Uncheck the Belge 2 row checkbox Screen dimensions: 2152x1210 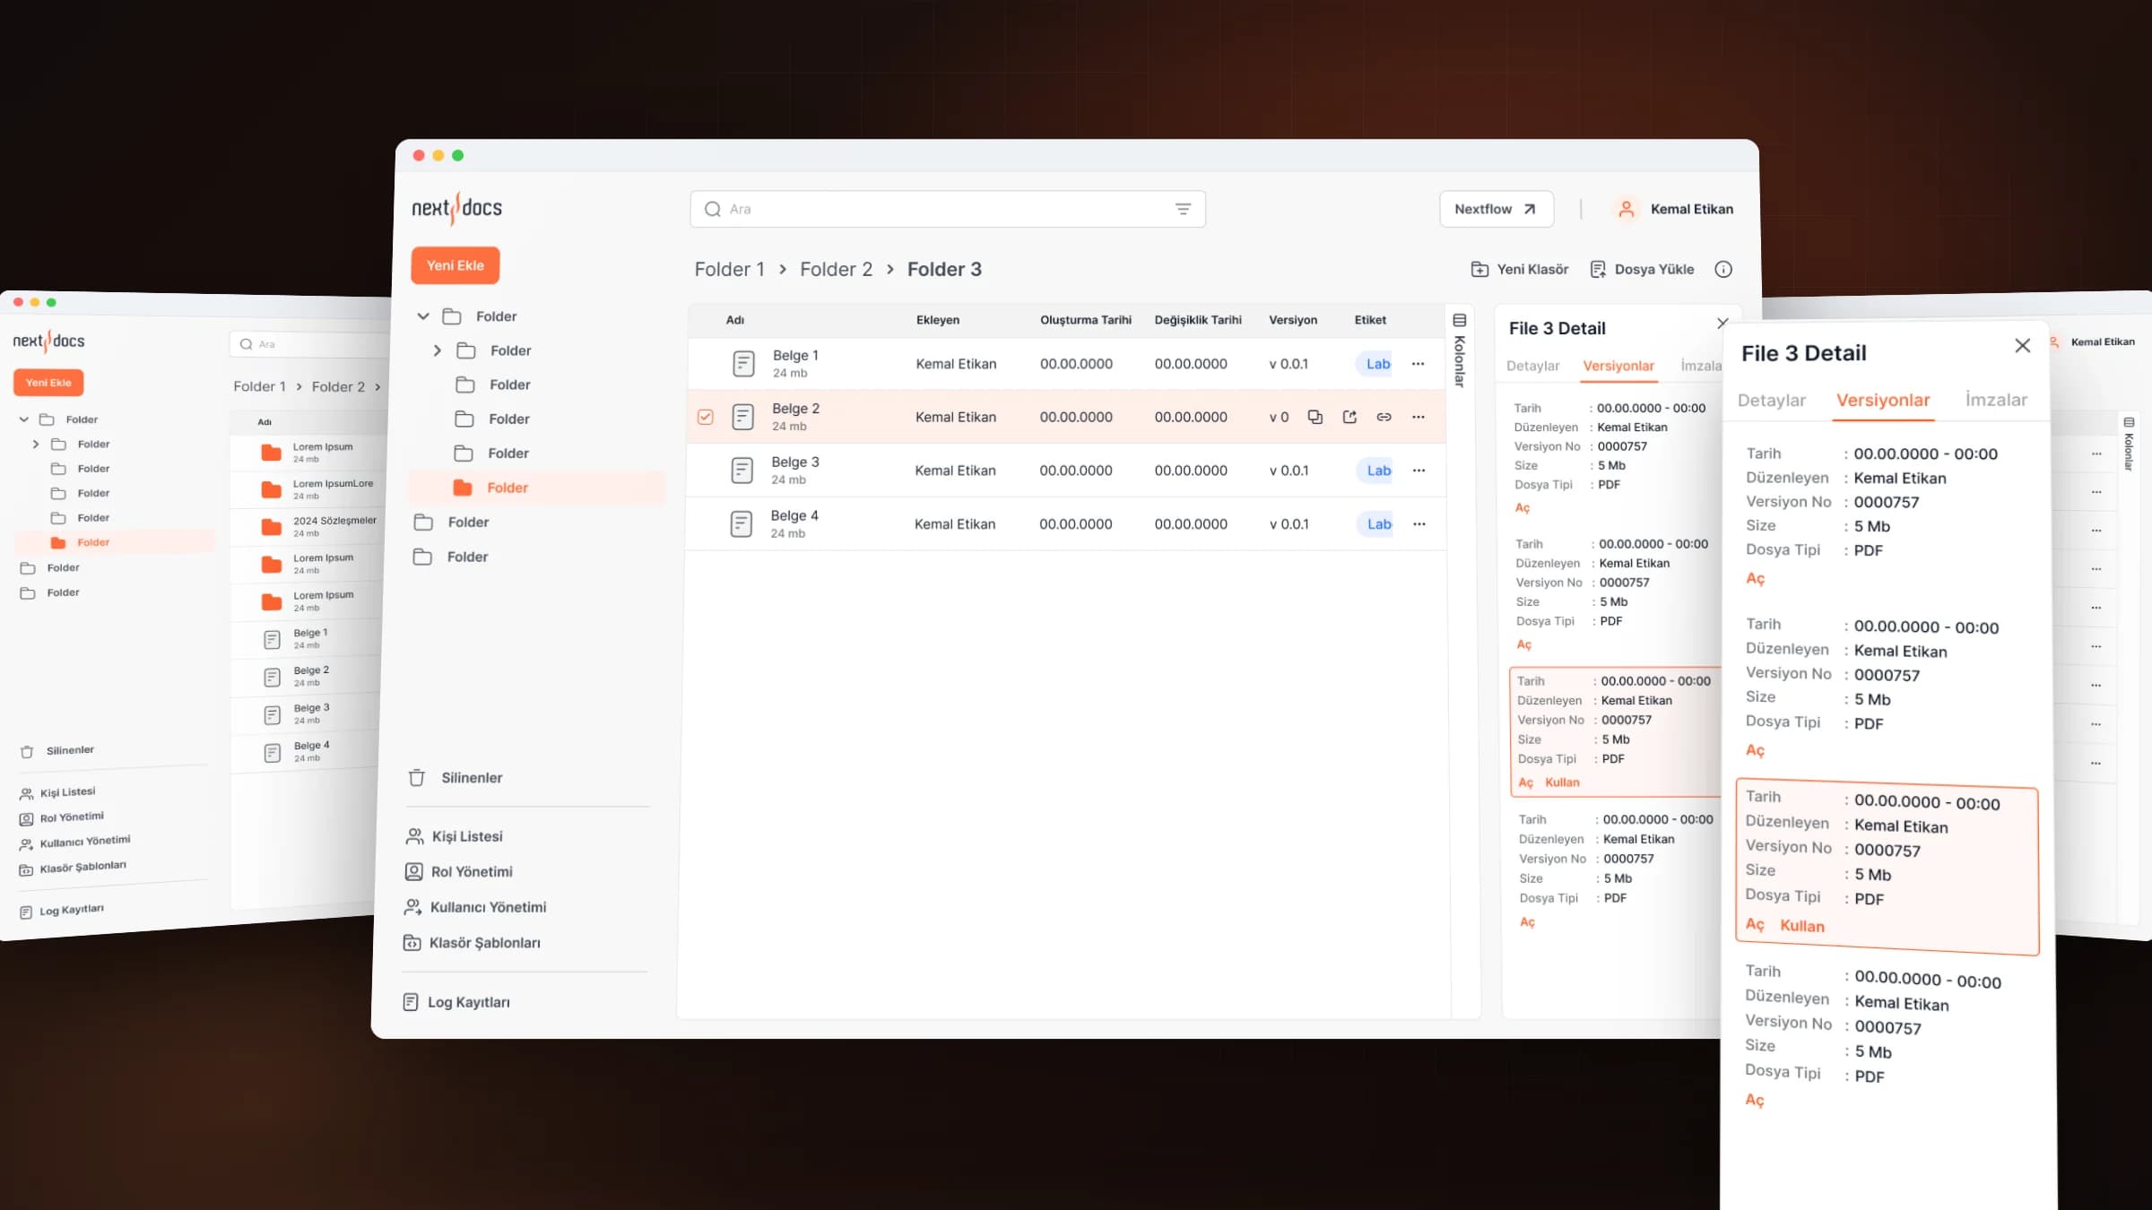pos(706,417)
